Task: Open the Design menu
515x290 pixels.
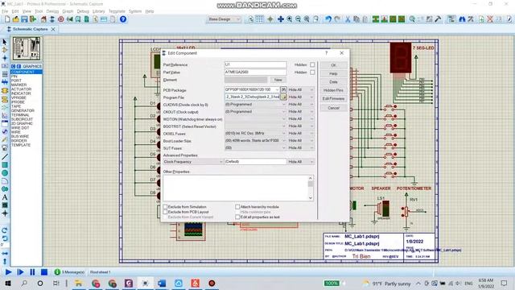Action: tap(52, 11)
